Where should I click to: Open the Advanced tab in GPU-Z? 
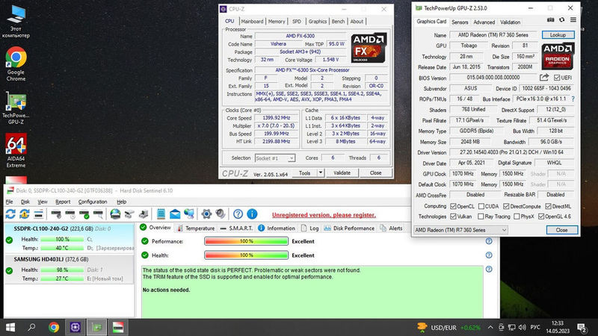click(x=484, y=22)
